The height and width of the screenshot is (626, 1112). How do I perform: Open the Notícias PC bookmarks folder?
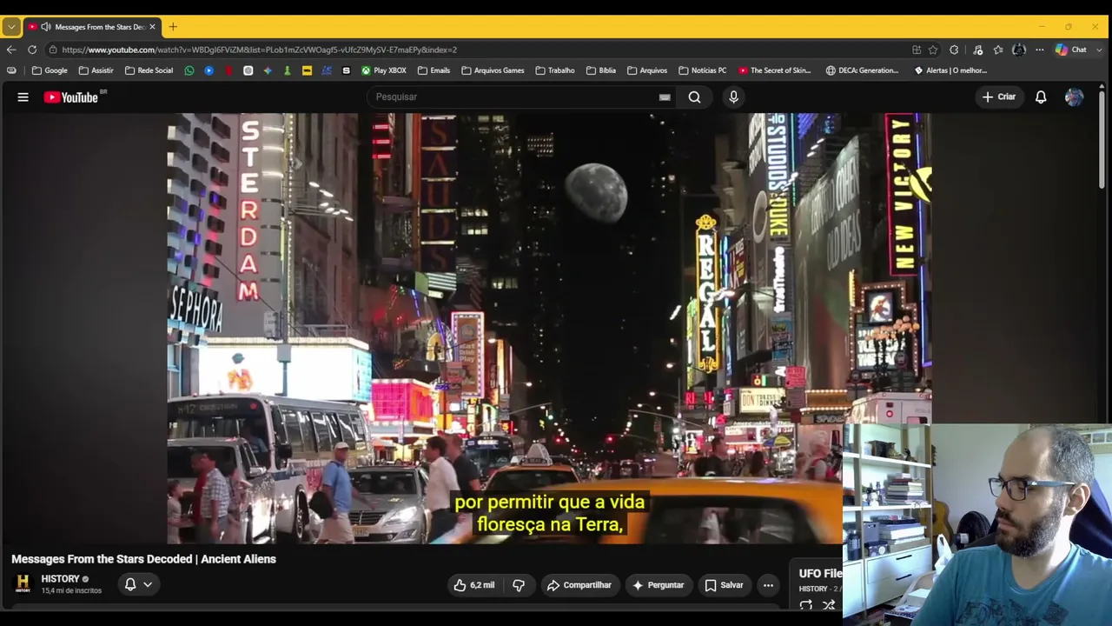(703, 70)
